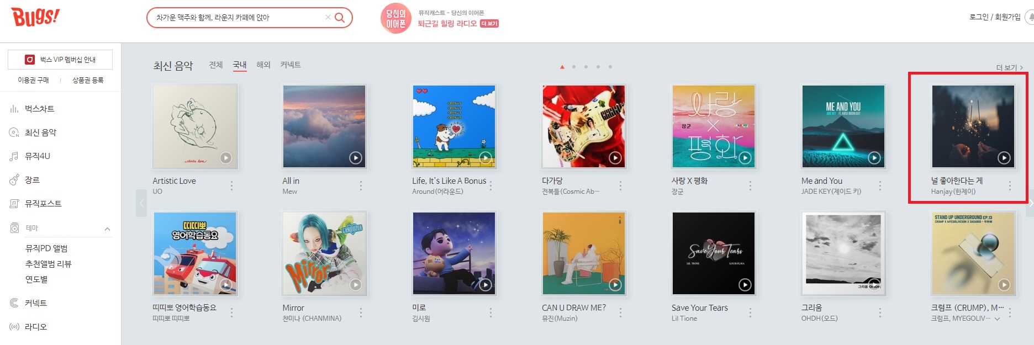The image size is (1034, 345).
Task: Open the Music Post sidebar icon
Action: [14, 204]
